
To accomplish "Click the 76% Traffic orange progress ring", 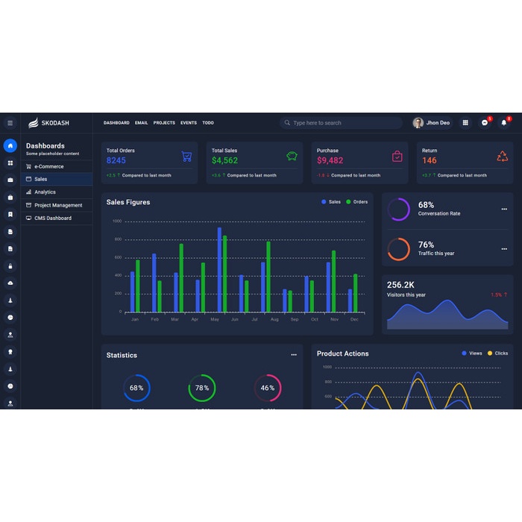I will pyautogui.click(x=398, y=249).
